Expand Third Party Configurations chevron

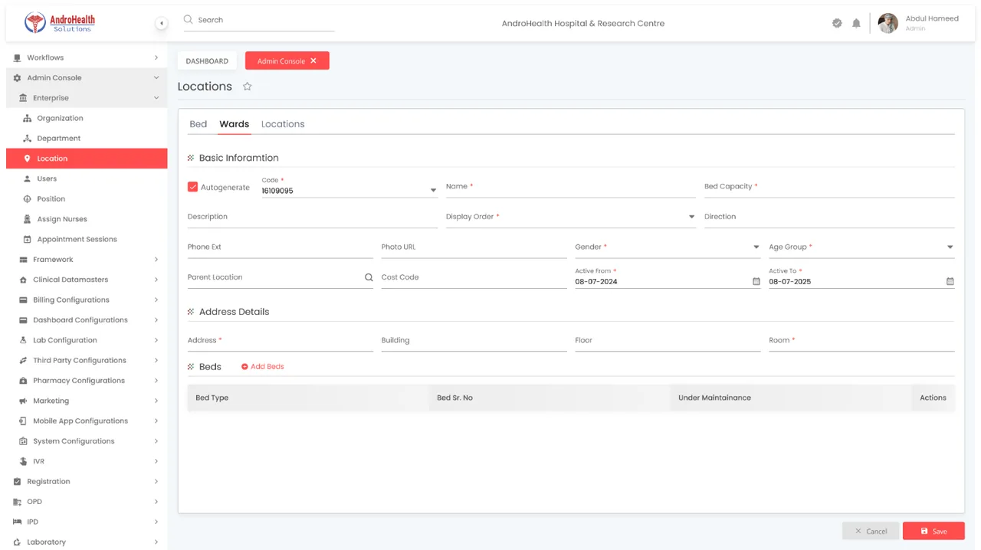click(x=156, y=360)
